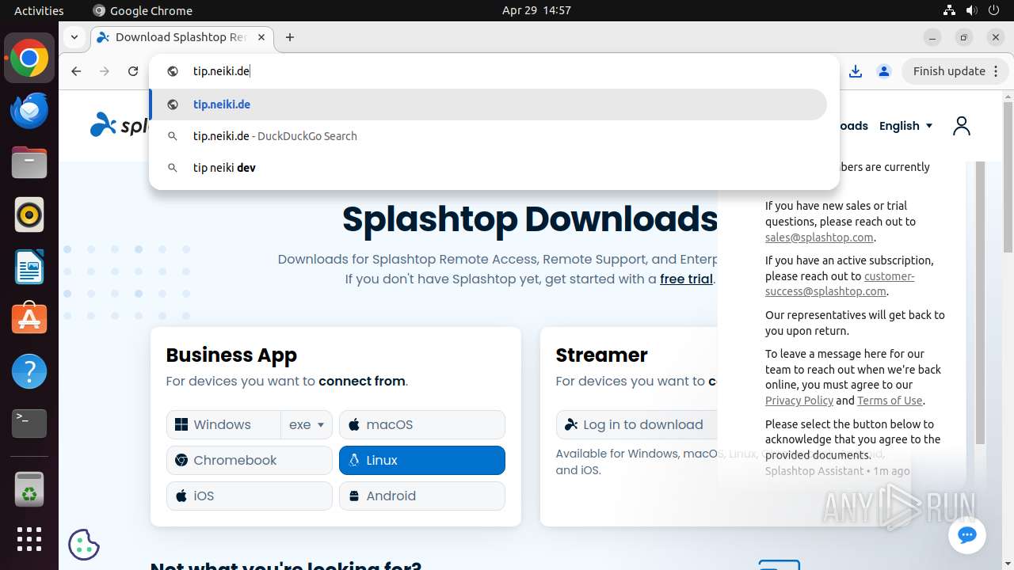Open the network status tray icon

pos(949,10)
